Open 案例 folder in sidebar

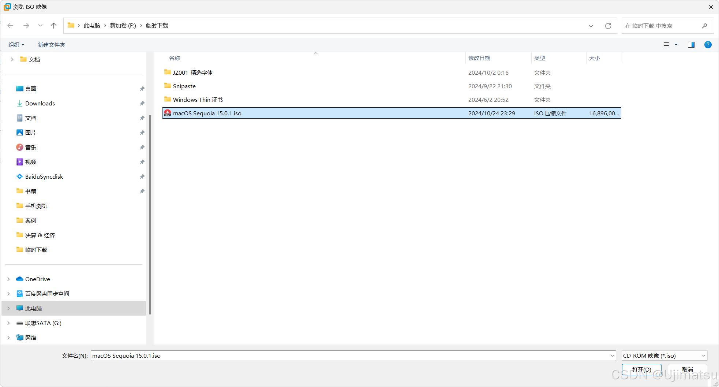[31, 220]
